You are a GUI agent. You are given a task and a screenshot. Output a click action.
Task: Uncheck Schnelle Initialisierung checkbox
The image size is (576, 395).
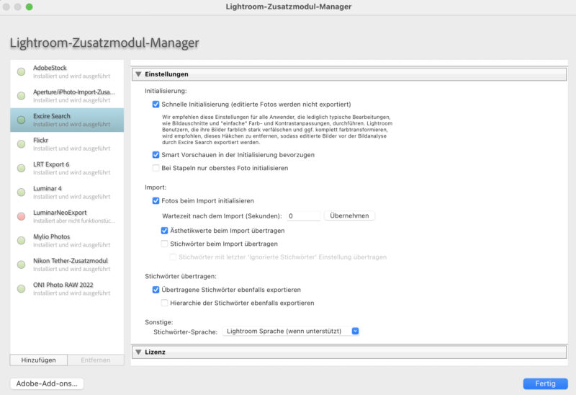click(156, 105)
